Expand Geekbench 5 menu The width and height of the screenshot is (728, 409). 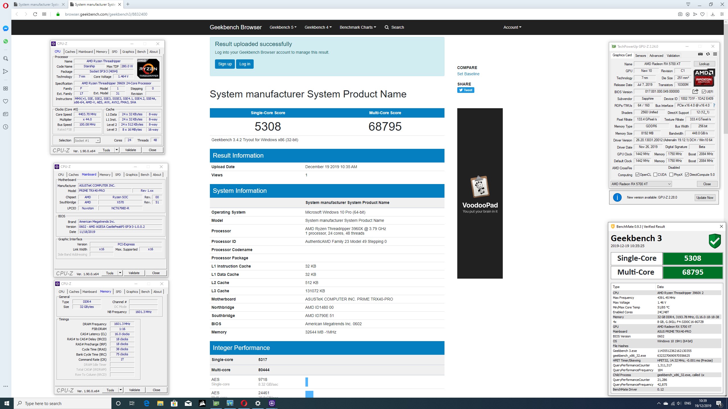pos(283,27)
